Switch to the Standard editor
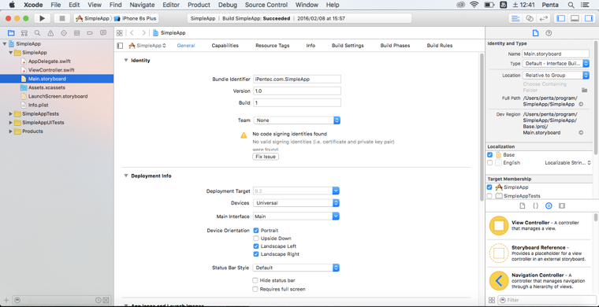 (515, 18)
